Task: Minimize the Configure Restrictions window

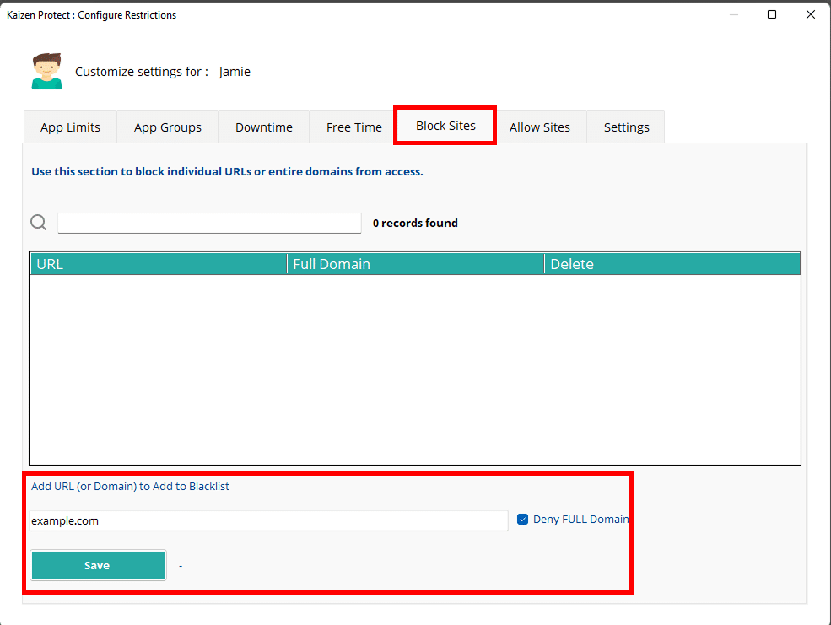Action: pos(733,14)
